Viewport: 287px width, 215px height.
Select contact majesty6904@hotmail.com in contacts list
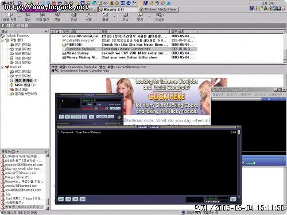click(x=22, y=165)
